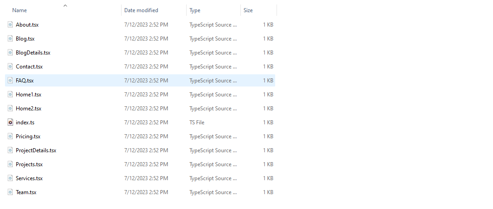Image resolution: width=493 pixels, height=209 pixels.
Task: Select the Team.tsx file name
Action: (26, 192)
